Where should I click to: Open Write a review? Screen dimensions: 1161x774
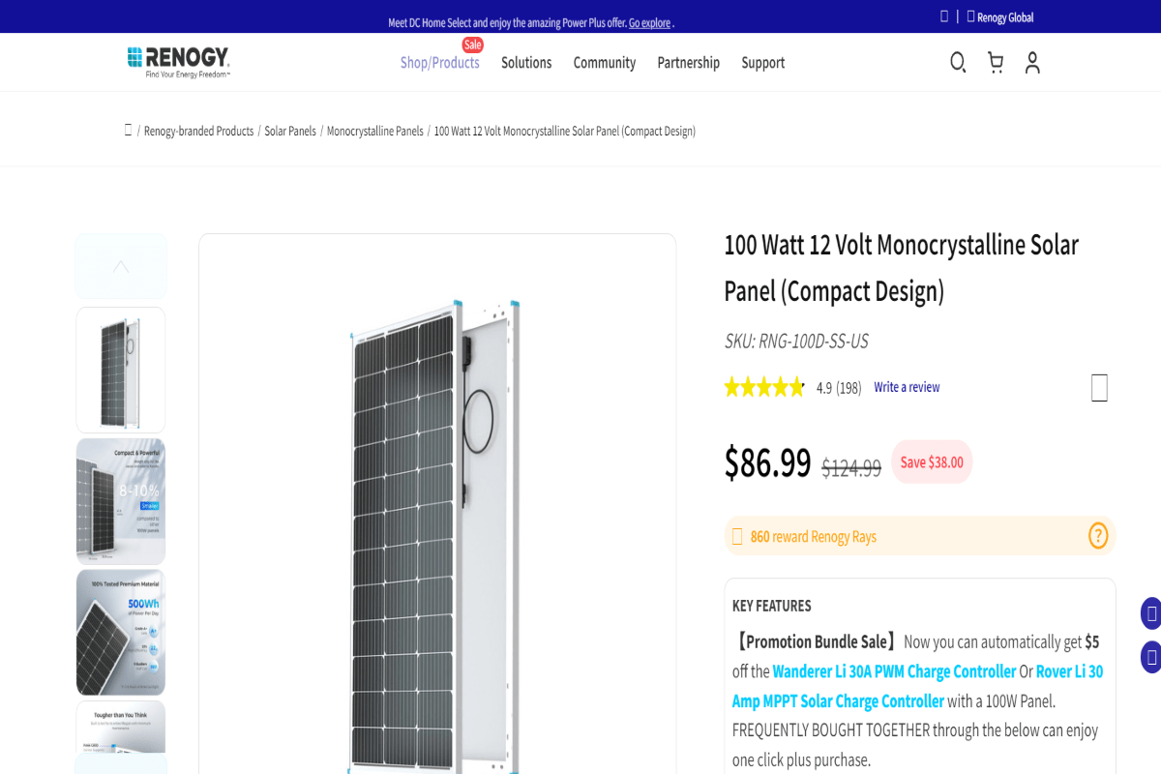click(907, 386)
